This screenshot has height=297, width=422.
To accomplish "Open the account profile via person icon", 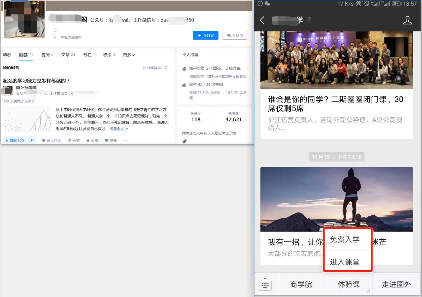I will pyautogui.click(x=408, y=20).
